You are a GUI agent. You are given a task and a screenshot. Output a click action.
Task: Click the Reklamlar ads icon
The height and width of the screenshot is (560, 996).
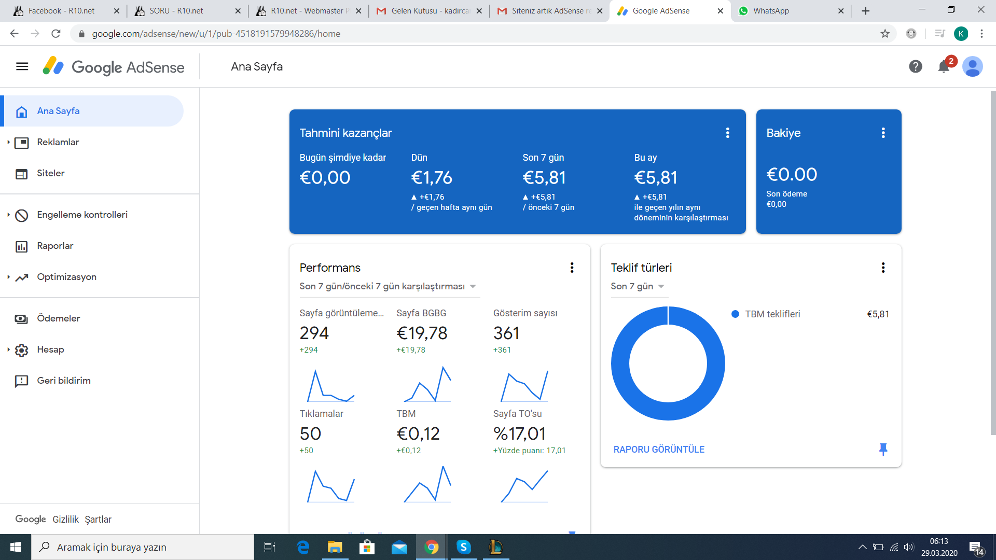pos(21,143)
